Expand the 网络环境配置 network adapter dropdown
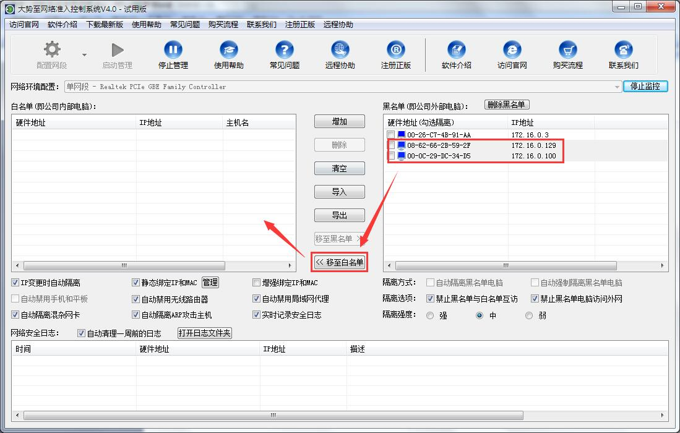680x433 pixels. point(617,87)
